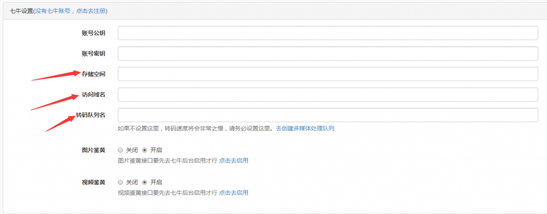The width and height of the screenshot is (547, 214).
Task: Focus the 账号公钥 input field
Action: (328, 33)
